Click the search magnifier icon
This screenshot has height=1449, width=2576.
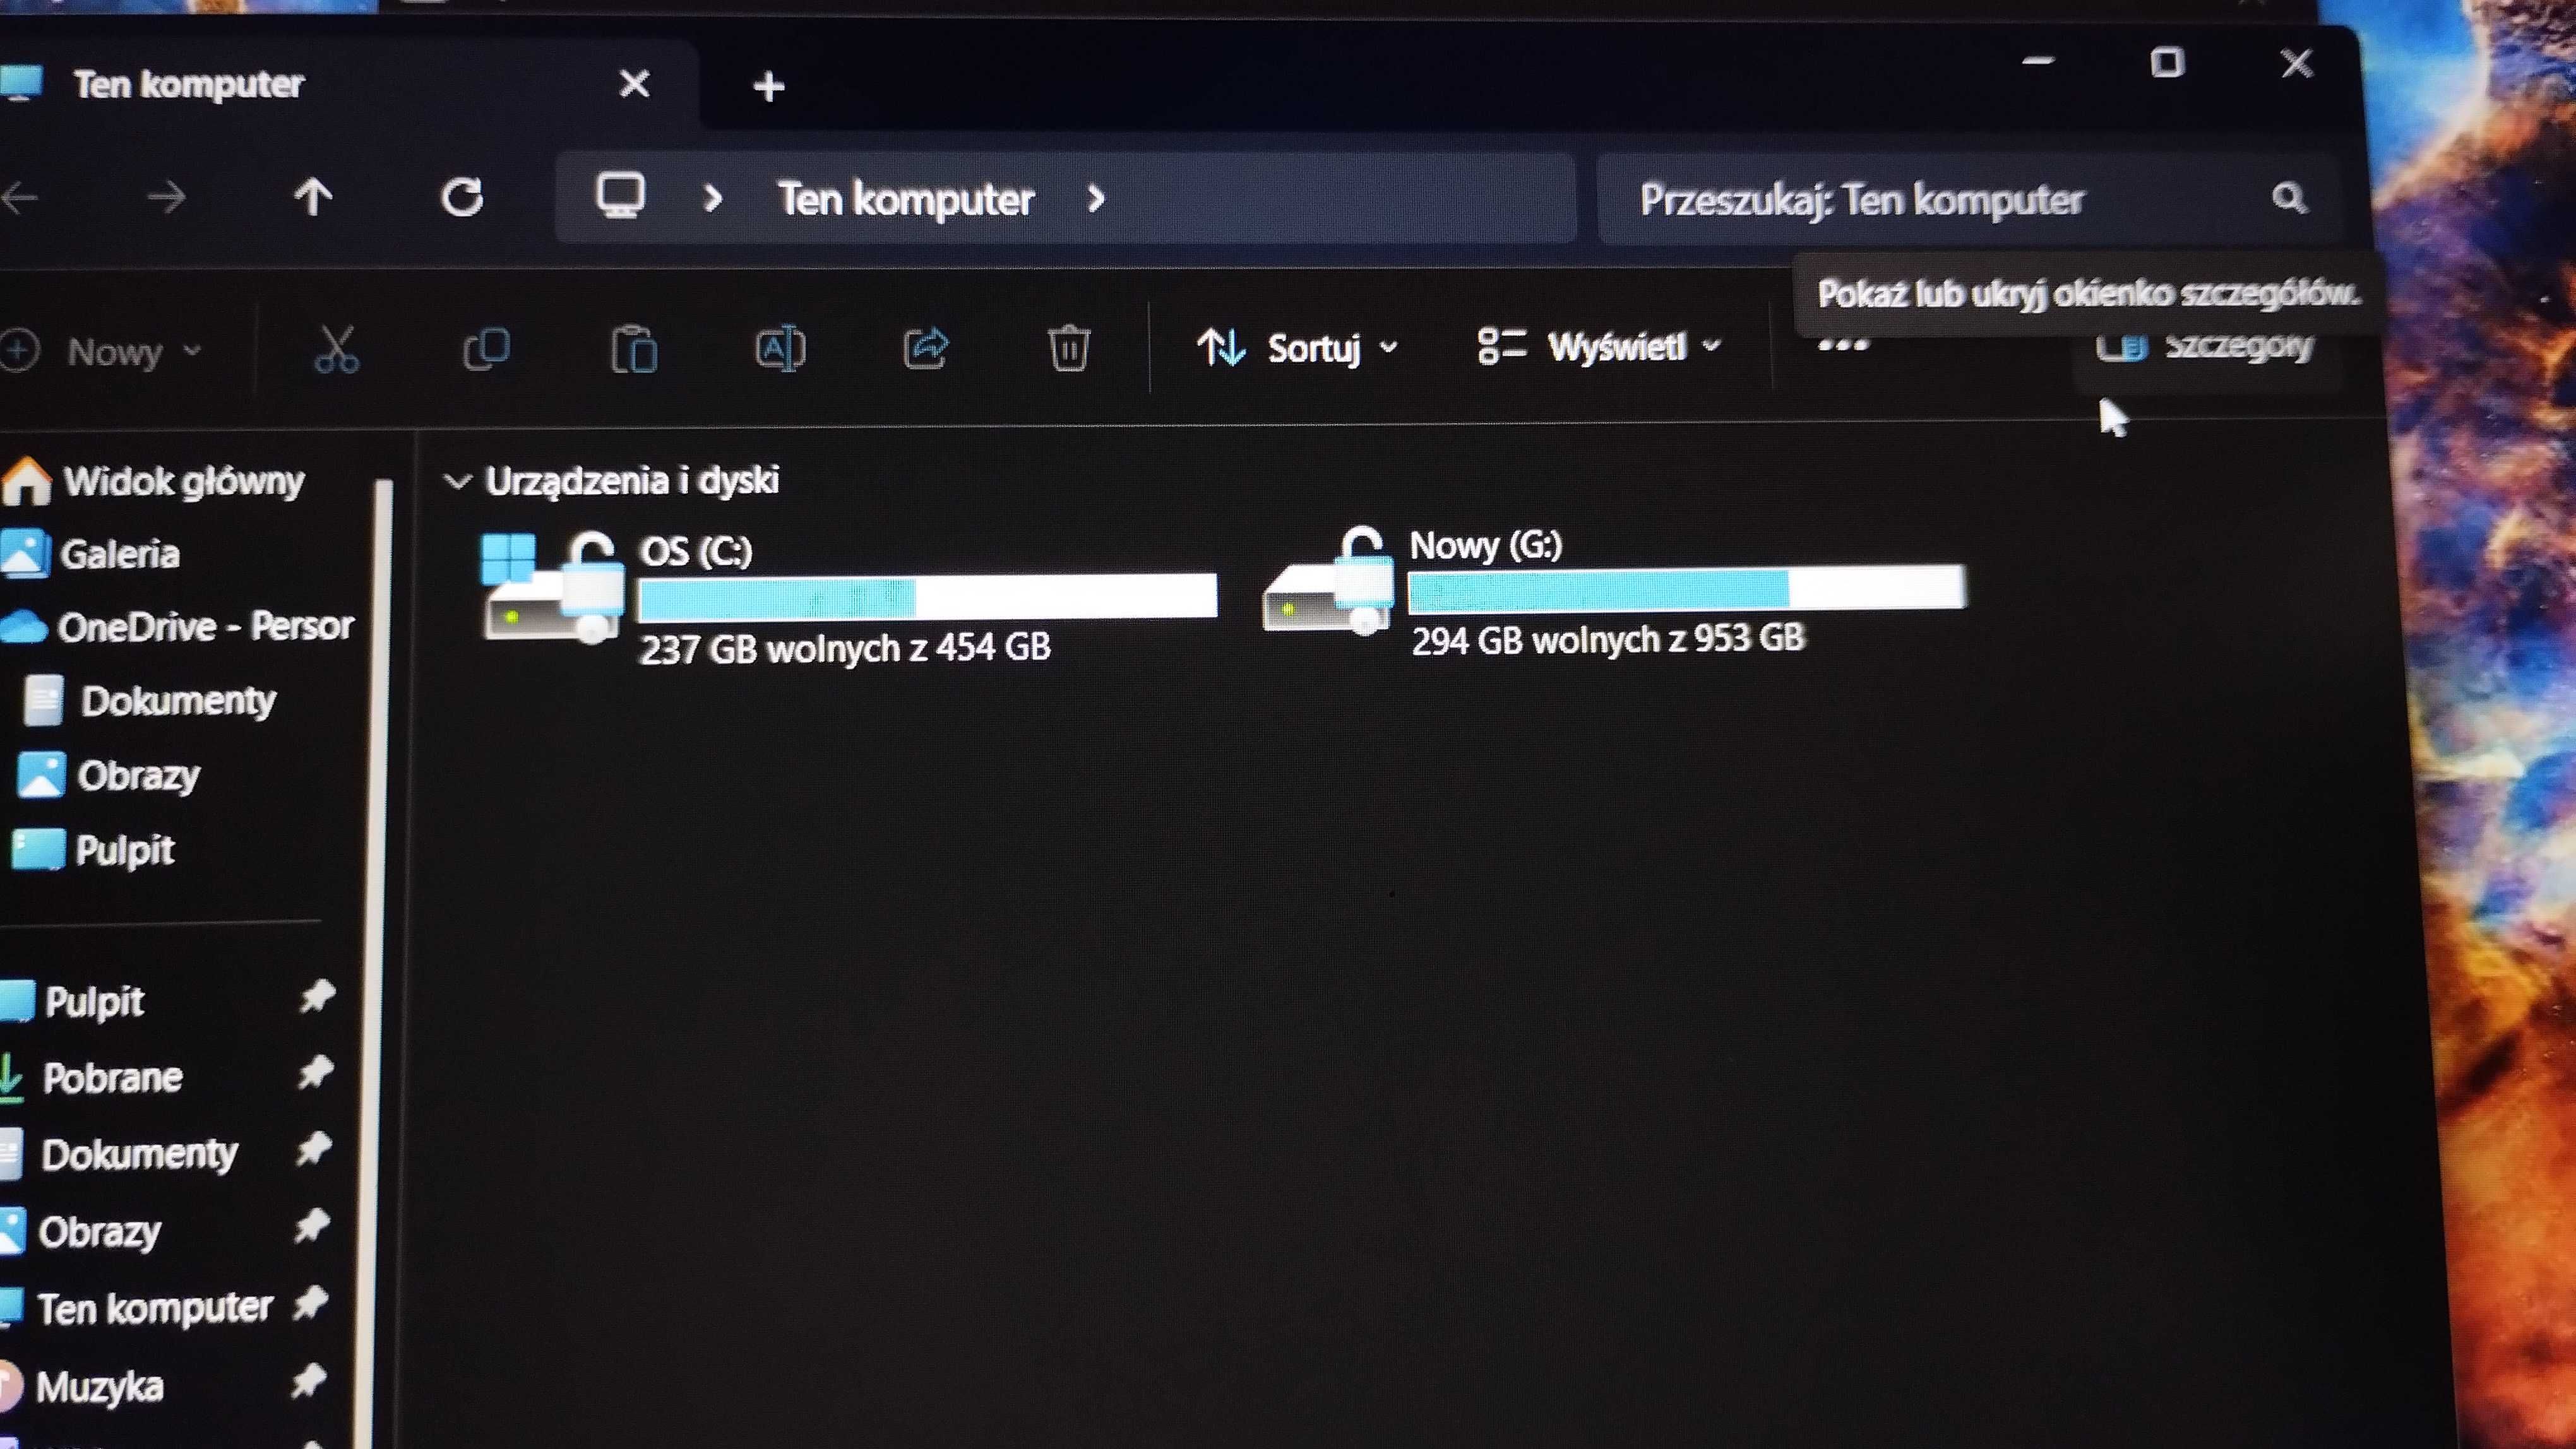2289,198
